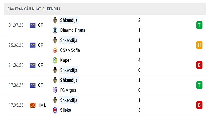210x118 pixels.
Task: Click the Dinamo Tirana club logo
Action: (x=55, y=30)
